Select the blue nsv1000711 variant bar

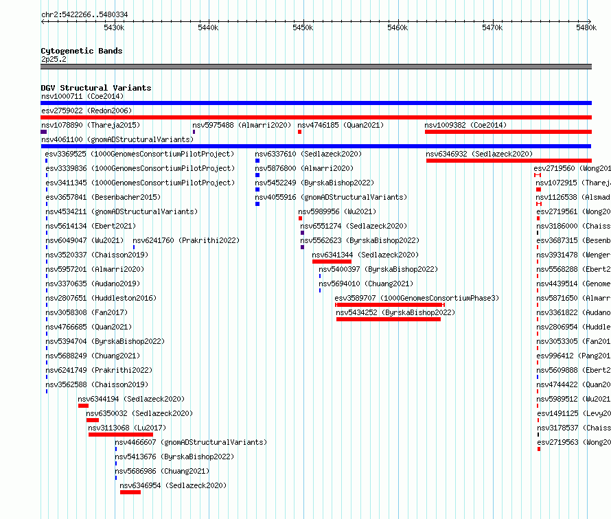[x=316, y=103]
